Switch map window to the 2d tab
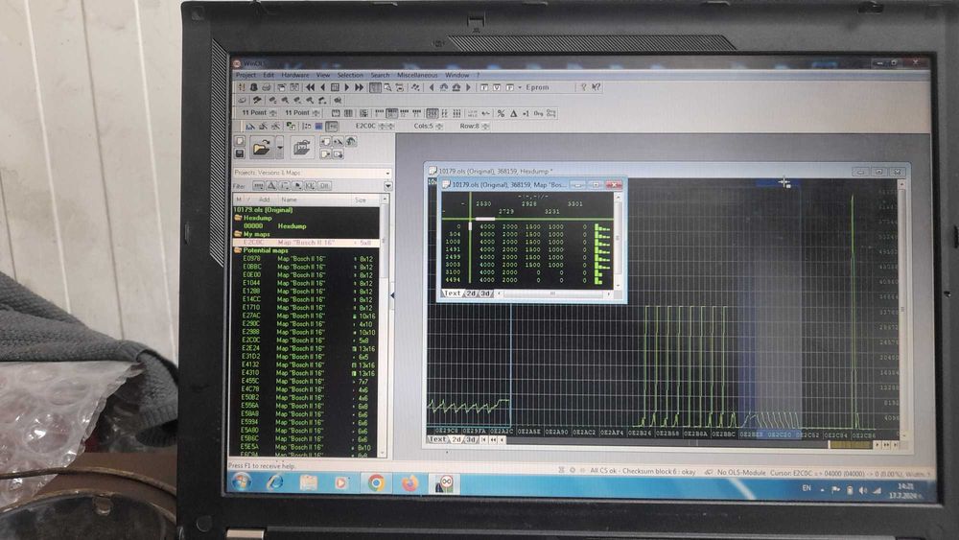Image resolution: width=959 pixels, height=540 pixels. click(472, 293)
